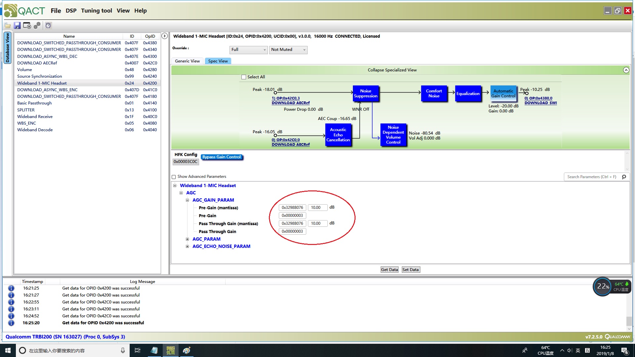The width and height of the screenshot is (635, 357).
Task: Follow the 0) OP:0x42C0,0 link
Action: point(286,140)
